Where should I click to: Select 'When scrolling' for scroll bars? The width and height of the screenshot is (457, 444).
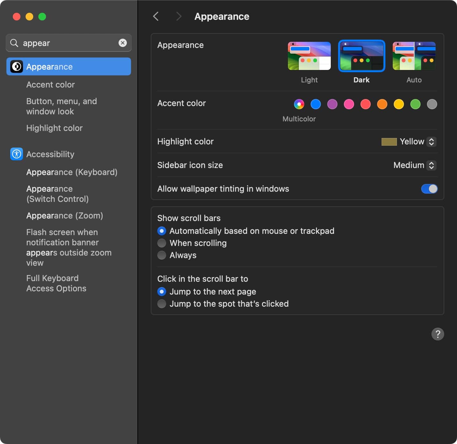pyautogui.click(x=162, y=243)
